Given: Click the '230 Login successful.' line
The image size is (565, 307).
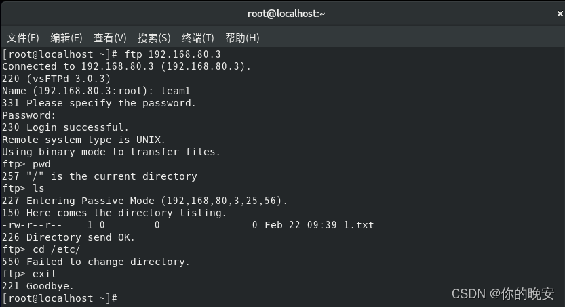Looking at the screenshot, I should coord(65,127).
